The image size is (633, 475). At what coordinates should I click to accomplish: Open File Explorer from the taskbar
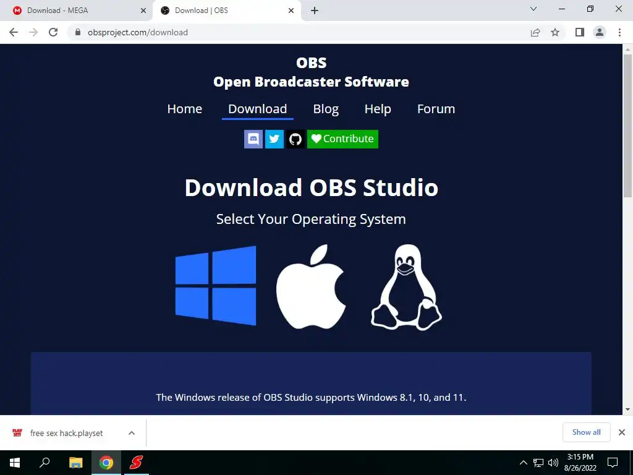coord(75,463)
